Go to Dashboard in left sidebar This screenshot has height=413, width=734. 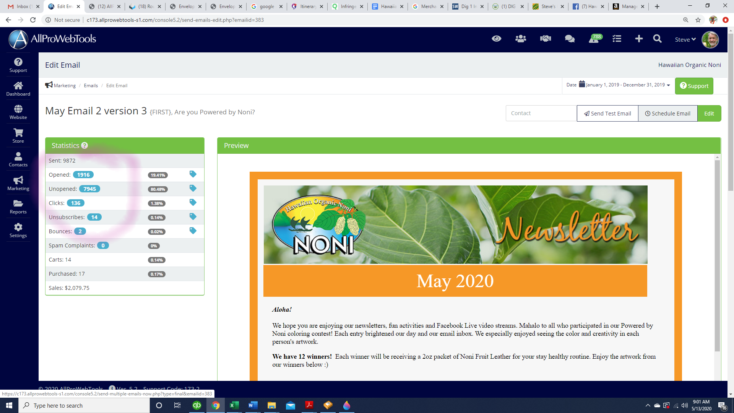[x=18, y=89]
